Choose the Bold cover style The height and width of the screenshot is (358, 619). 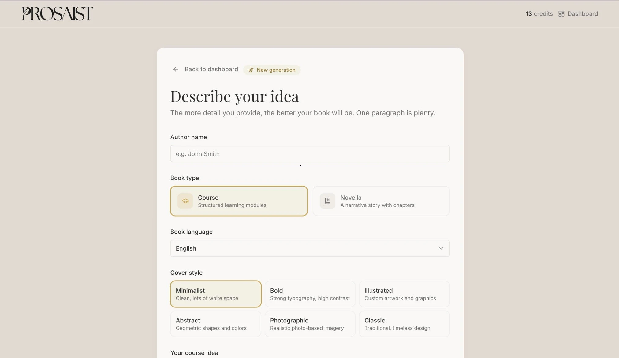coord(310,294)
